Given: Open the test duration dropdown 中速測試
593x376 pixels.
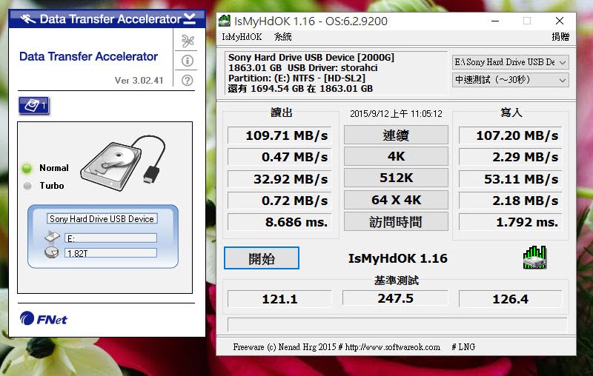Looking at the screenshot, I should [511, 80].
